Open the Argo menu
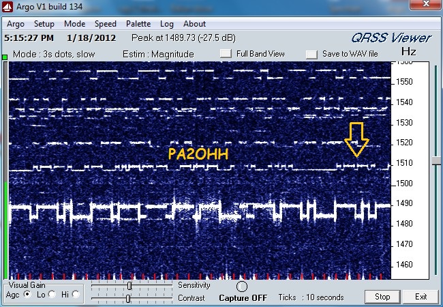The image size is (443, 307). point(17,24)
